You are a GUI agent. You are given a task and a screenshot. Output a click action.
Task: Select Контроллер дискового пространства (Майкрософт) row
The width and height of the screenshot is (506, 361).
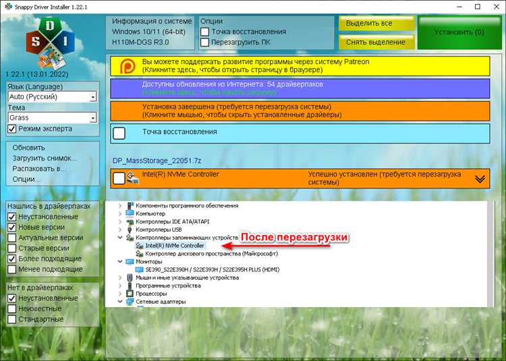pos(211,254)
